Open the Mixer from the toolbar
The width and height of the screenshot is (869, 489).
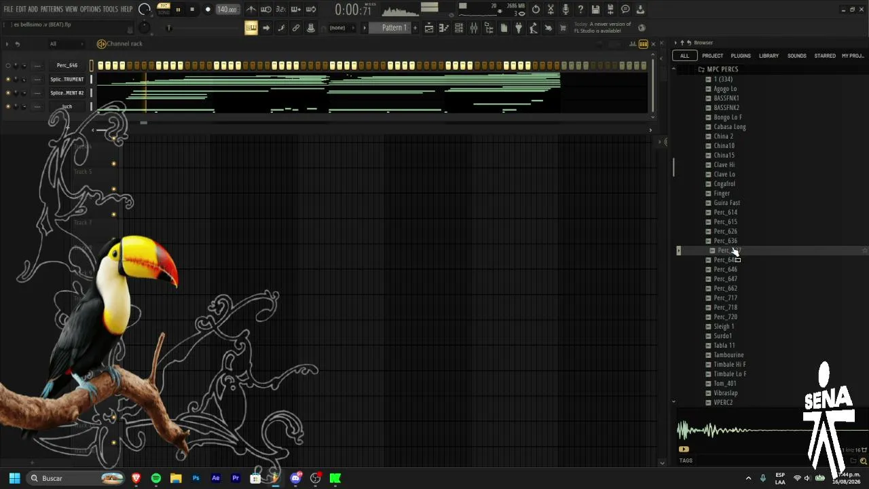[474, 28]
